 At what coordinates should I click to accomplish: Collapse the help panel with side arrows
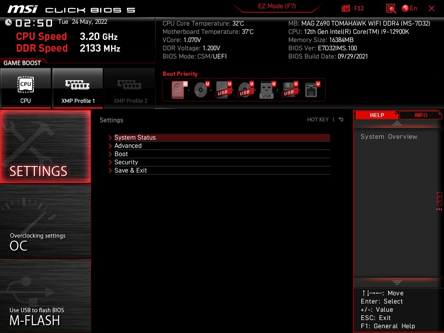(439, 209)
